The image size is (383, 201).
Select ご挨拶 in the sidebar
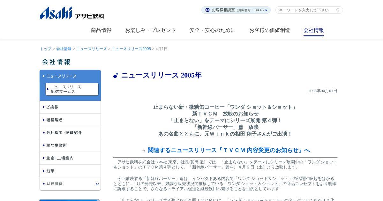(70, 107)
